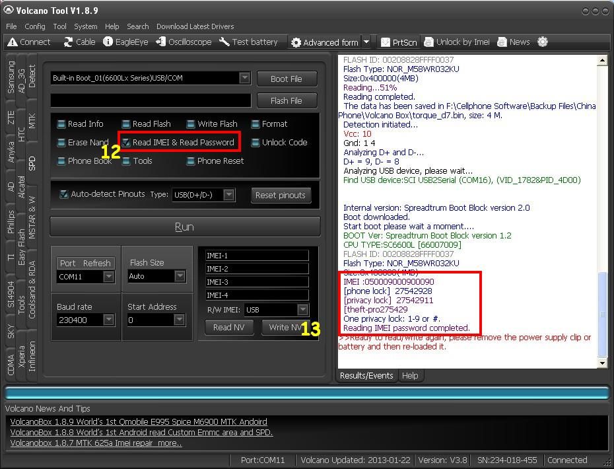
Task: Open the Cable tool icon
Action: [69, 42]
